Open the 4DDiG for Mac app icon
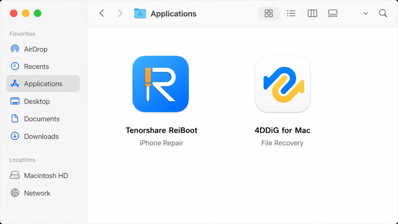 [x=283, y=84]
